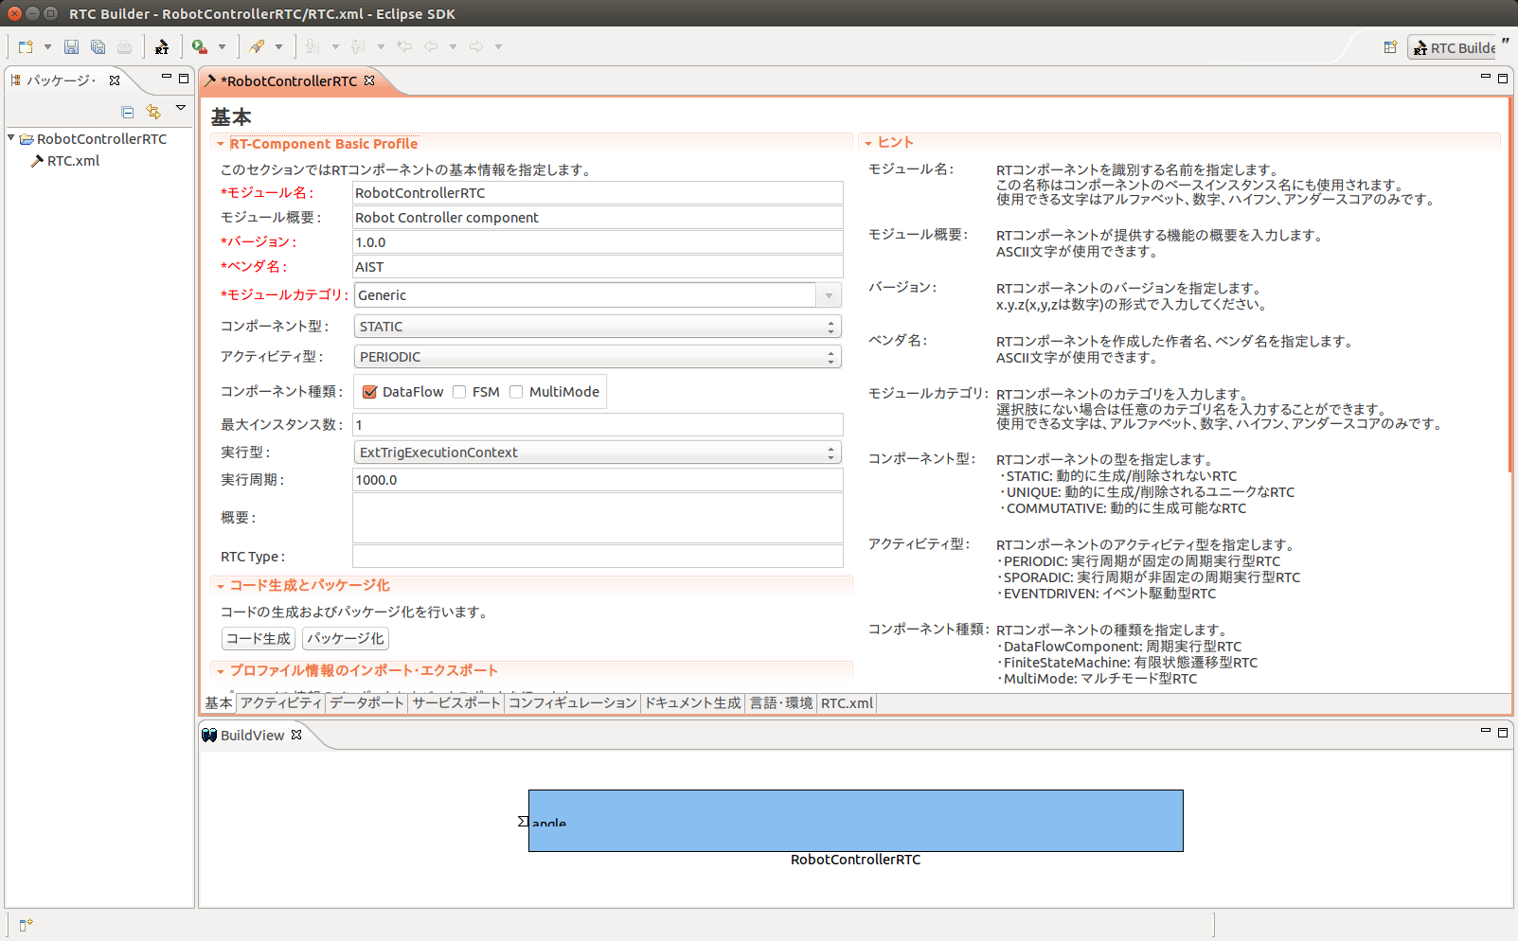This screenshot has width=1518, height=941.
Task: Click the editor vertical scrollbar on right edge
Action: 1509,284
